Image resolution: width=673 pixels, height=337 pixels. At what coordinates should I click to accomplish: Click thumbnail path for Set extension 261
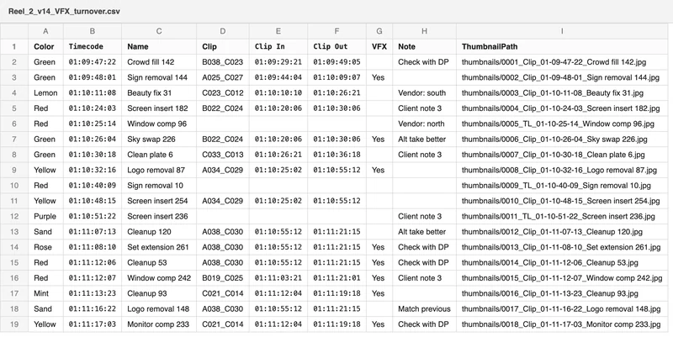562,247
